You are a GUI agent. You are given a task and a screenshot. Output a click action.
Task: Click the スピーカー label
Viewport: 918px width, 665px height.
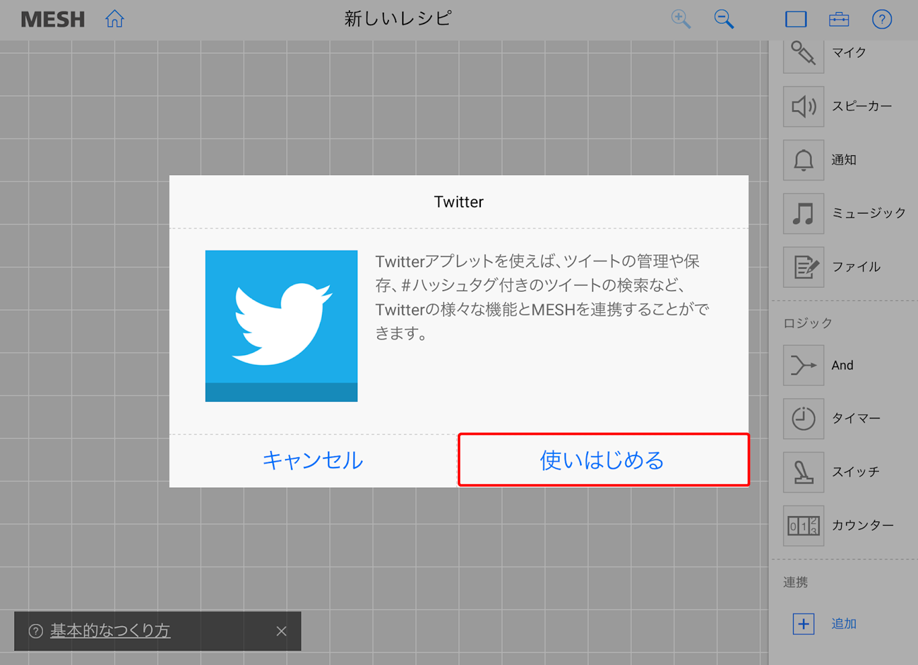(x=862, y=106)
